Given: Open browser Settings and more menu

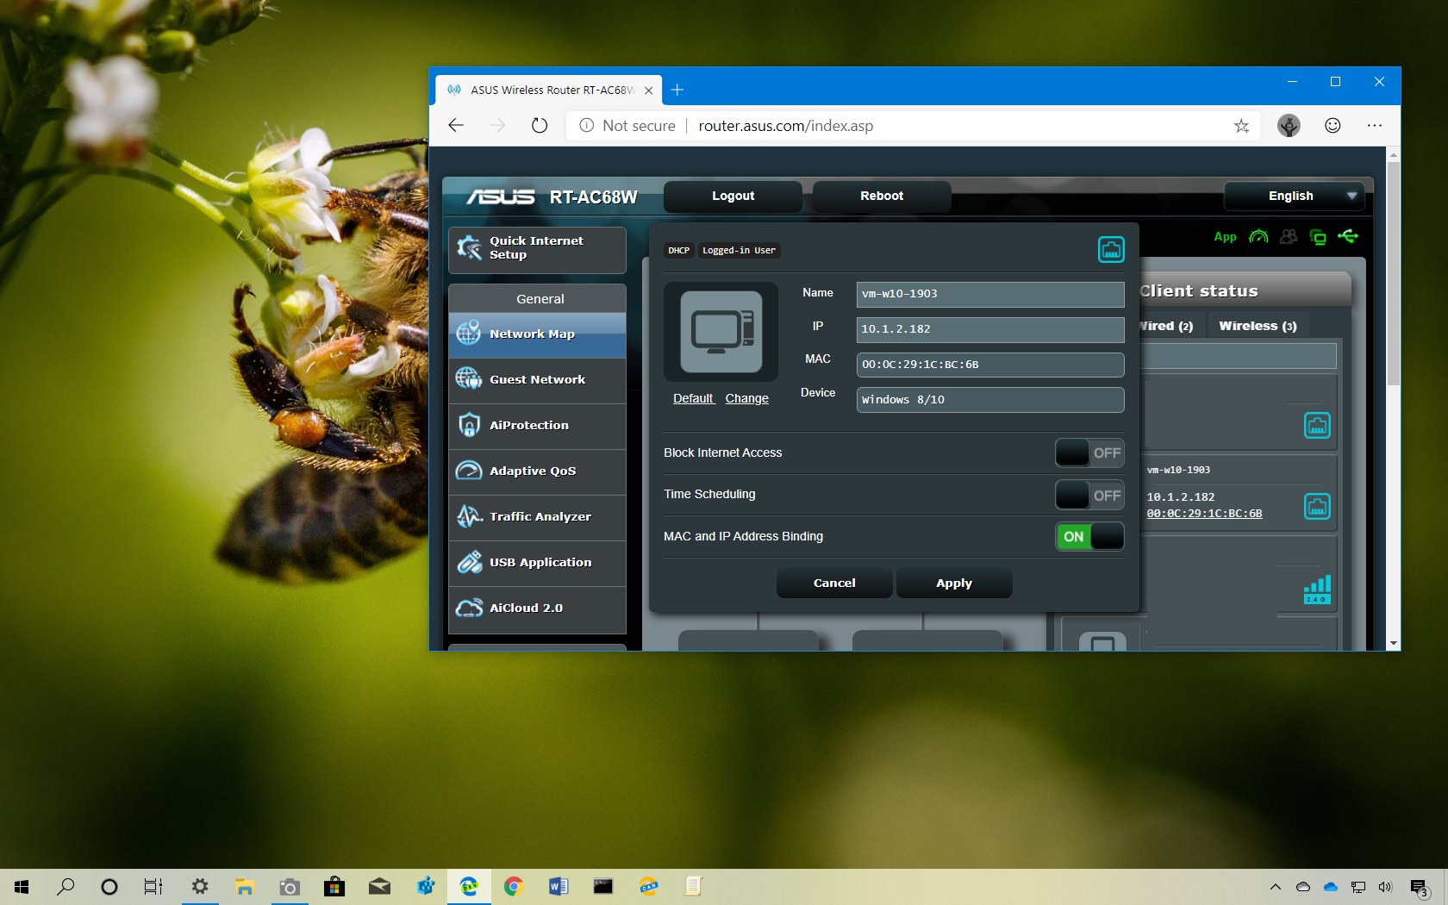Looking at the screenshot, I should (1375, 126).
